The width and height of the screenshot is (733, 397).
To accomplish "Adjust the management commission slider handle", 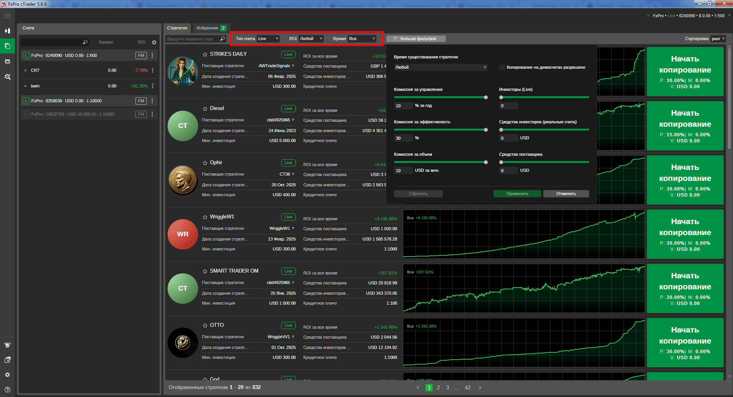I will click(x=486, y=97).
